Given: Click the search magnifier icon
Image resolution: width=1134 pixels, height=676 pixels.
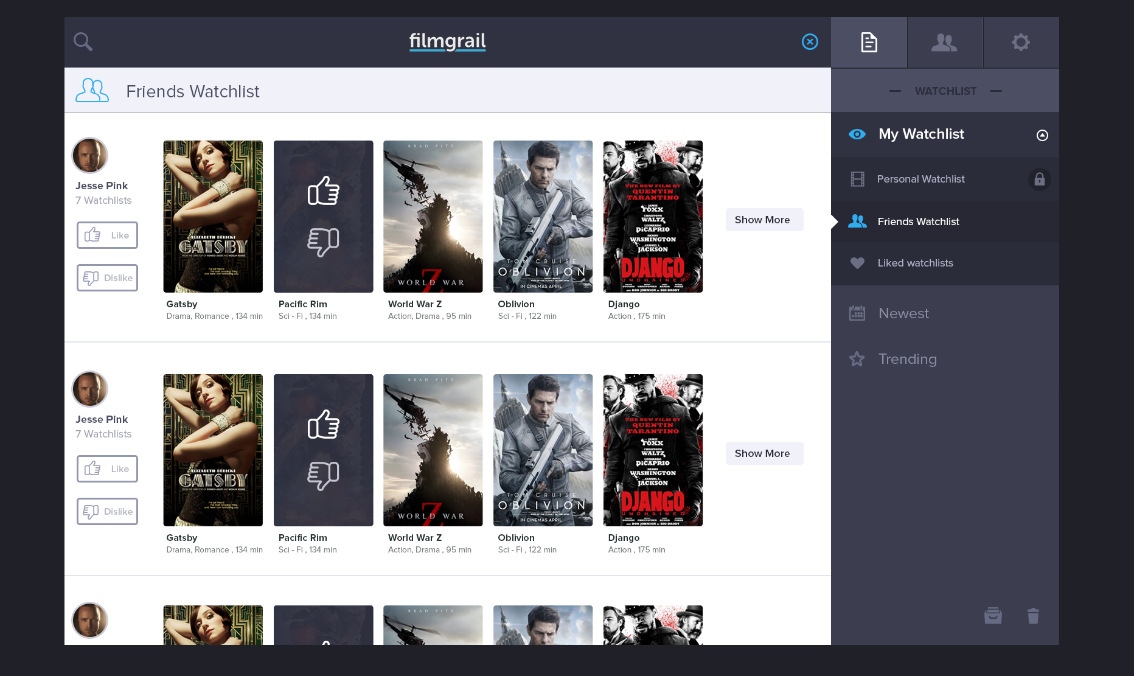Looking at the screenshot, I should (x=83, y=41).
